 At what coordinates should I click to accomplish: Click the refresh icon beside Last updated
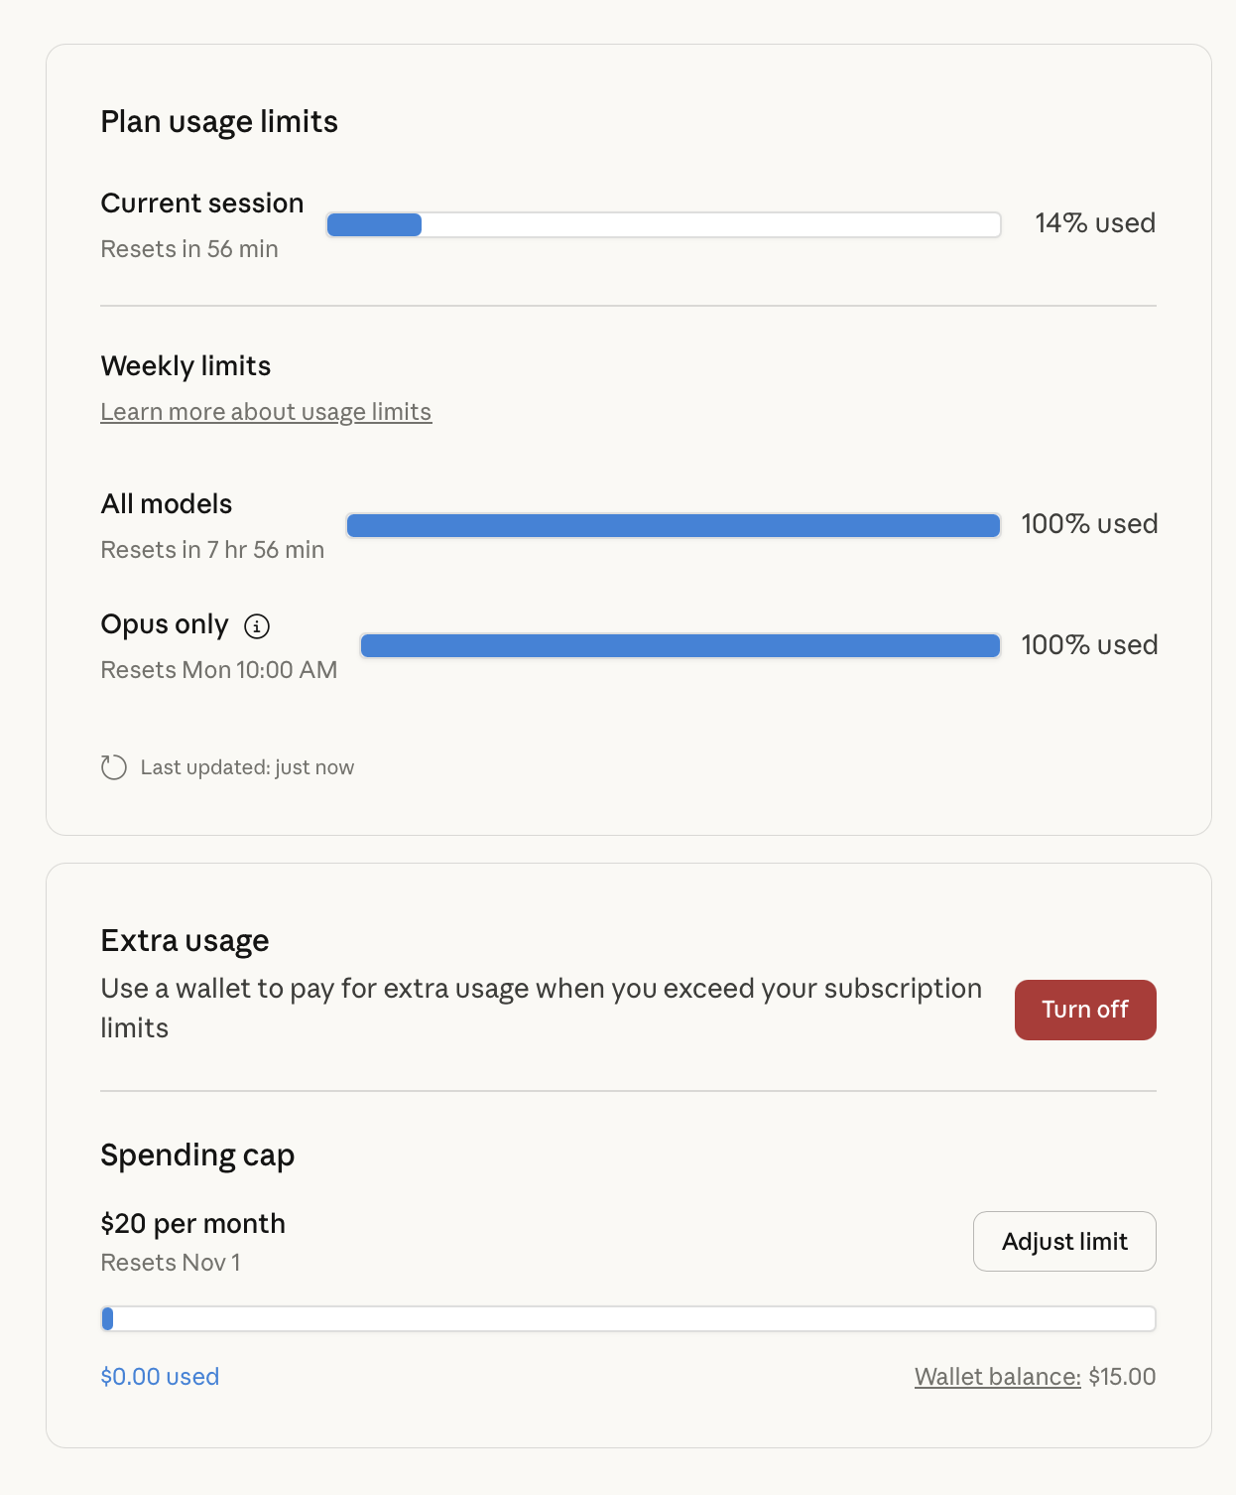click(x=113, y=766)
